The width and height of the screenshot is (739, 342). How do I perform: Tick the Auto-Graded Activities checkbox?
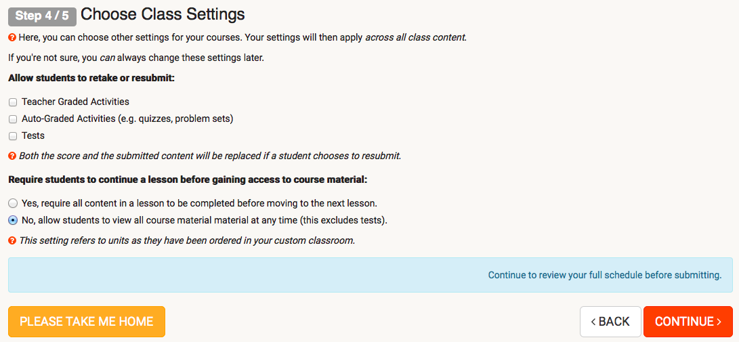point(13,119)
